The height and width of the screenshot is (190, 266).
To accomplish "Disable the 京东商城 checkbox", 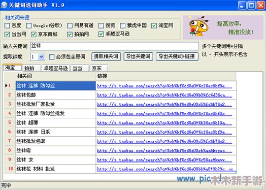I will pyautogui.click(x=34, y=35).
